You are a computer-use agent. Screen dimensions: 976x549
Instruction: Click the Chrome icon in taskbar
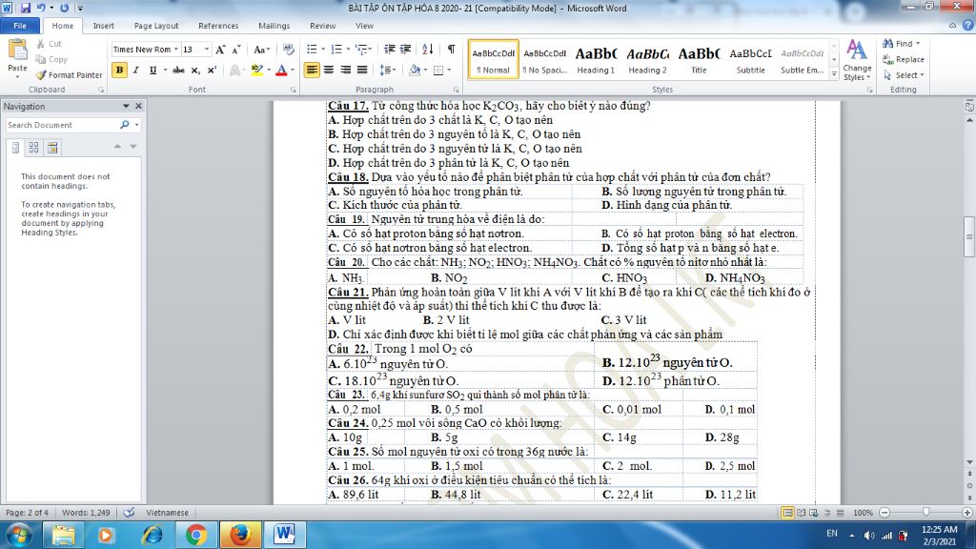(195, 535)
